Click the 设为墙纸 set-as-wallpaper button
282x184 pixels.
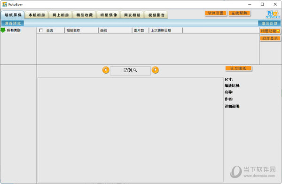tap(238, 68)
